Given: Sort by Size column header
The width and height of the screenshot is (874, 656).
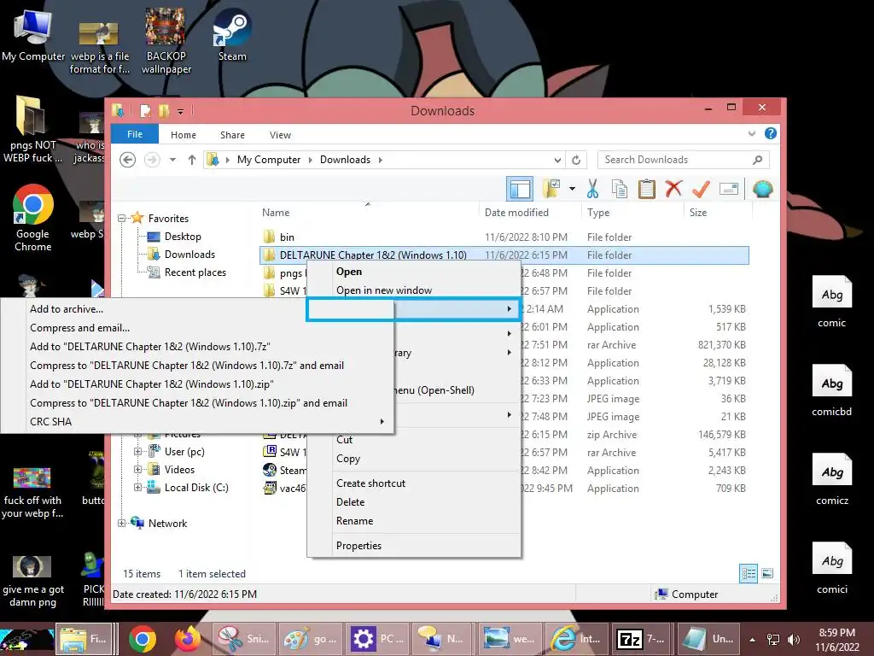Looking at the screenshot, I should click(x=717, y=213).
